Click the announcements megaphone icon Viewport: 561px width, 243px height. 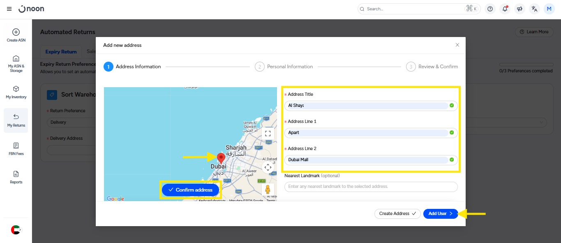point(519,9)
